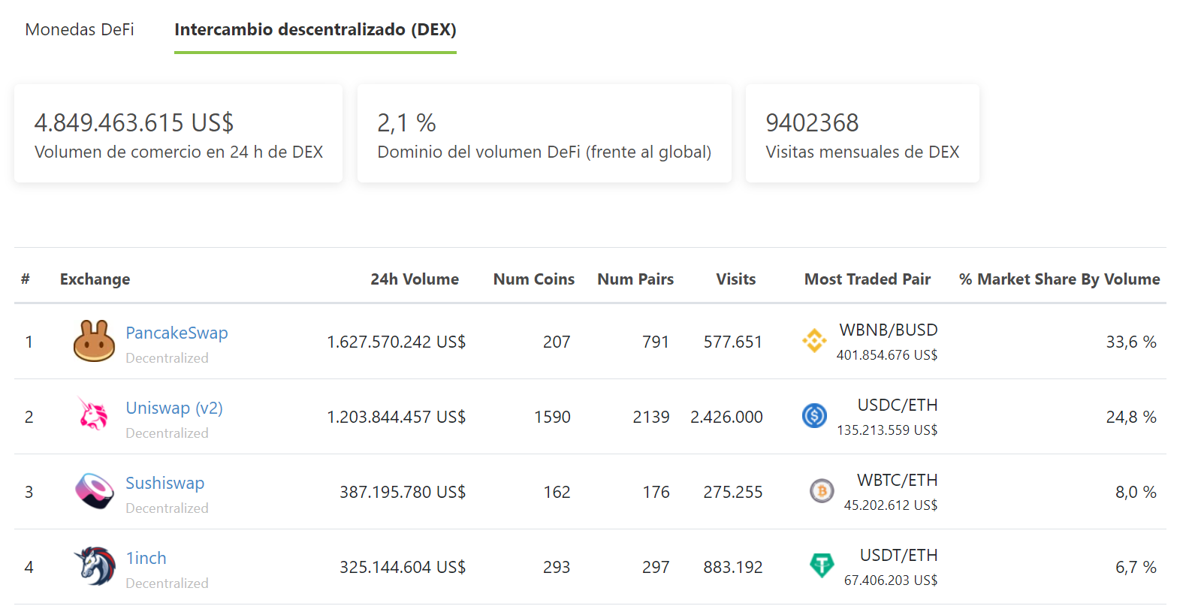Click Sushiswap's 275.255 visits value
The width and height of the screenshot is (1189, 606).
coord(733,492)
